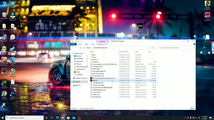Open Documents in navigation pane
Screen dimensions: 214x120
pyautogui.click(x=80, y=61)
